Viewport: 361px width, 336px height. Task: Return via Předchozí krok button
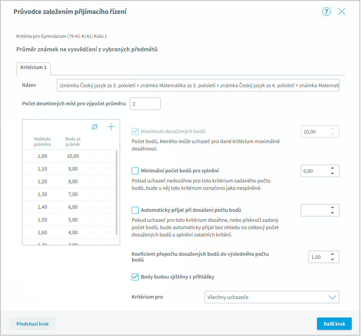click(x=32, y=324)
